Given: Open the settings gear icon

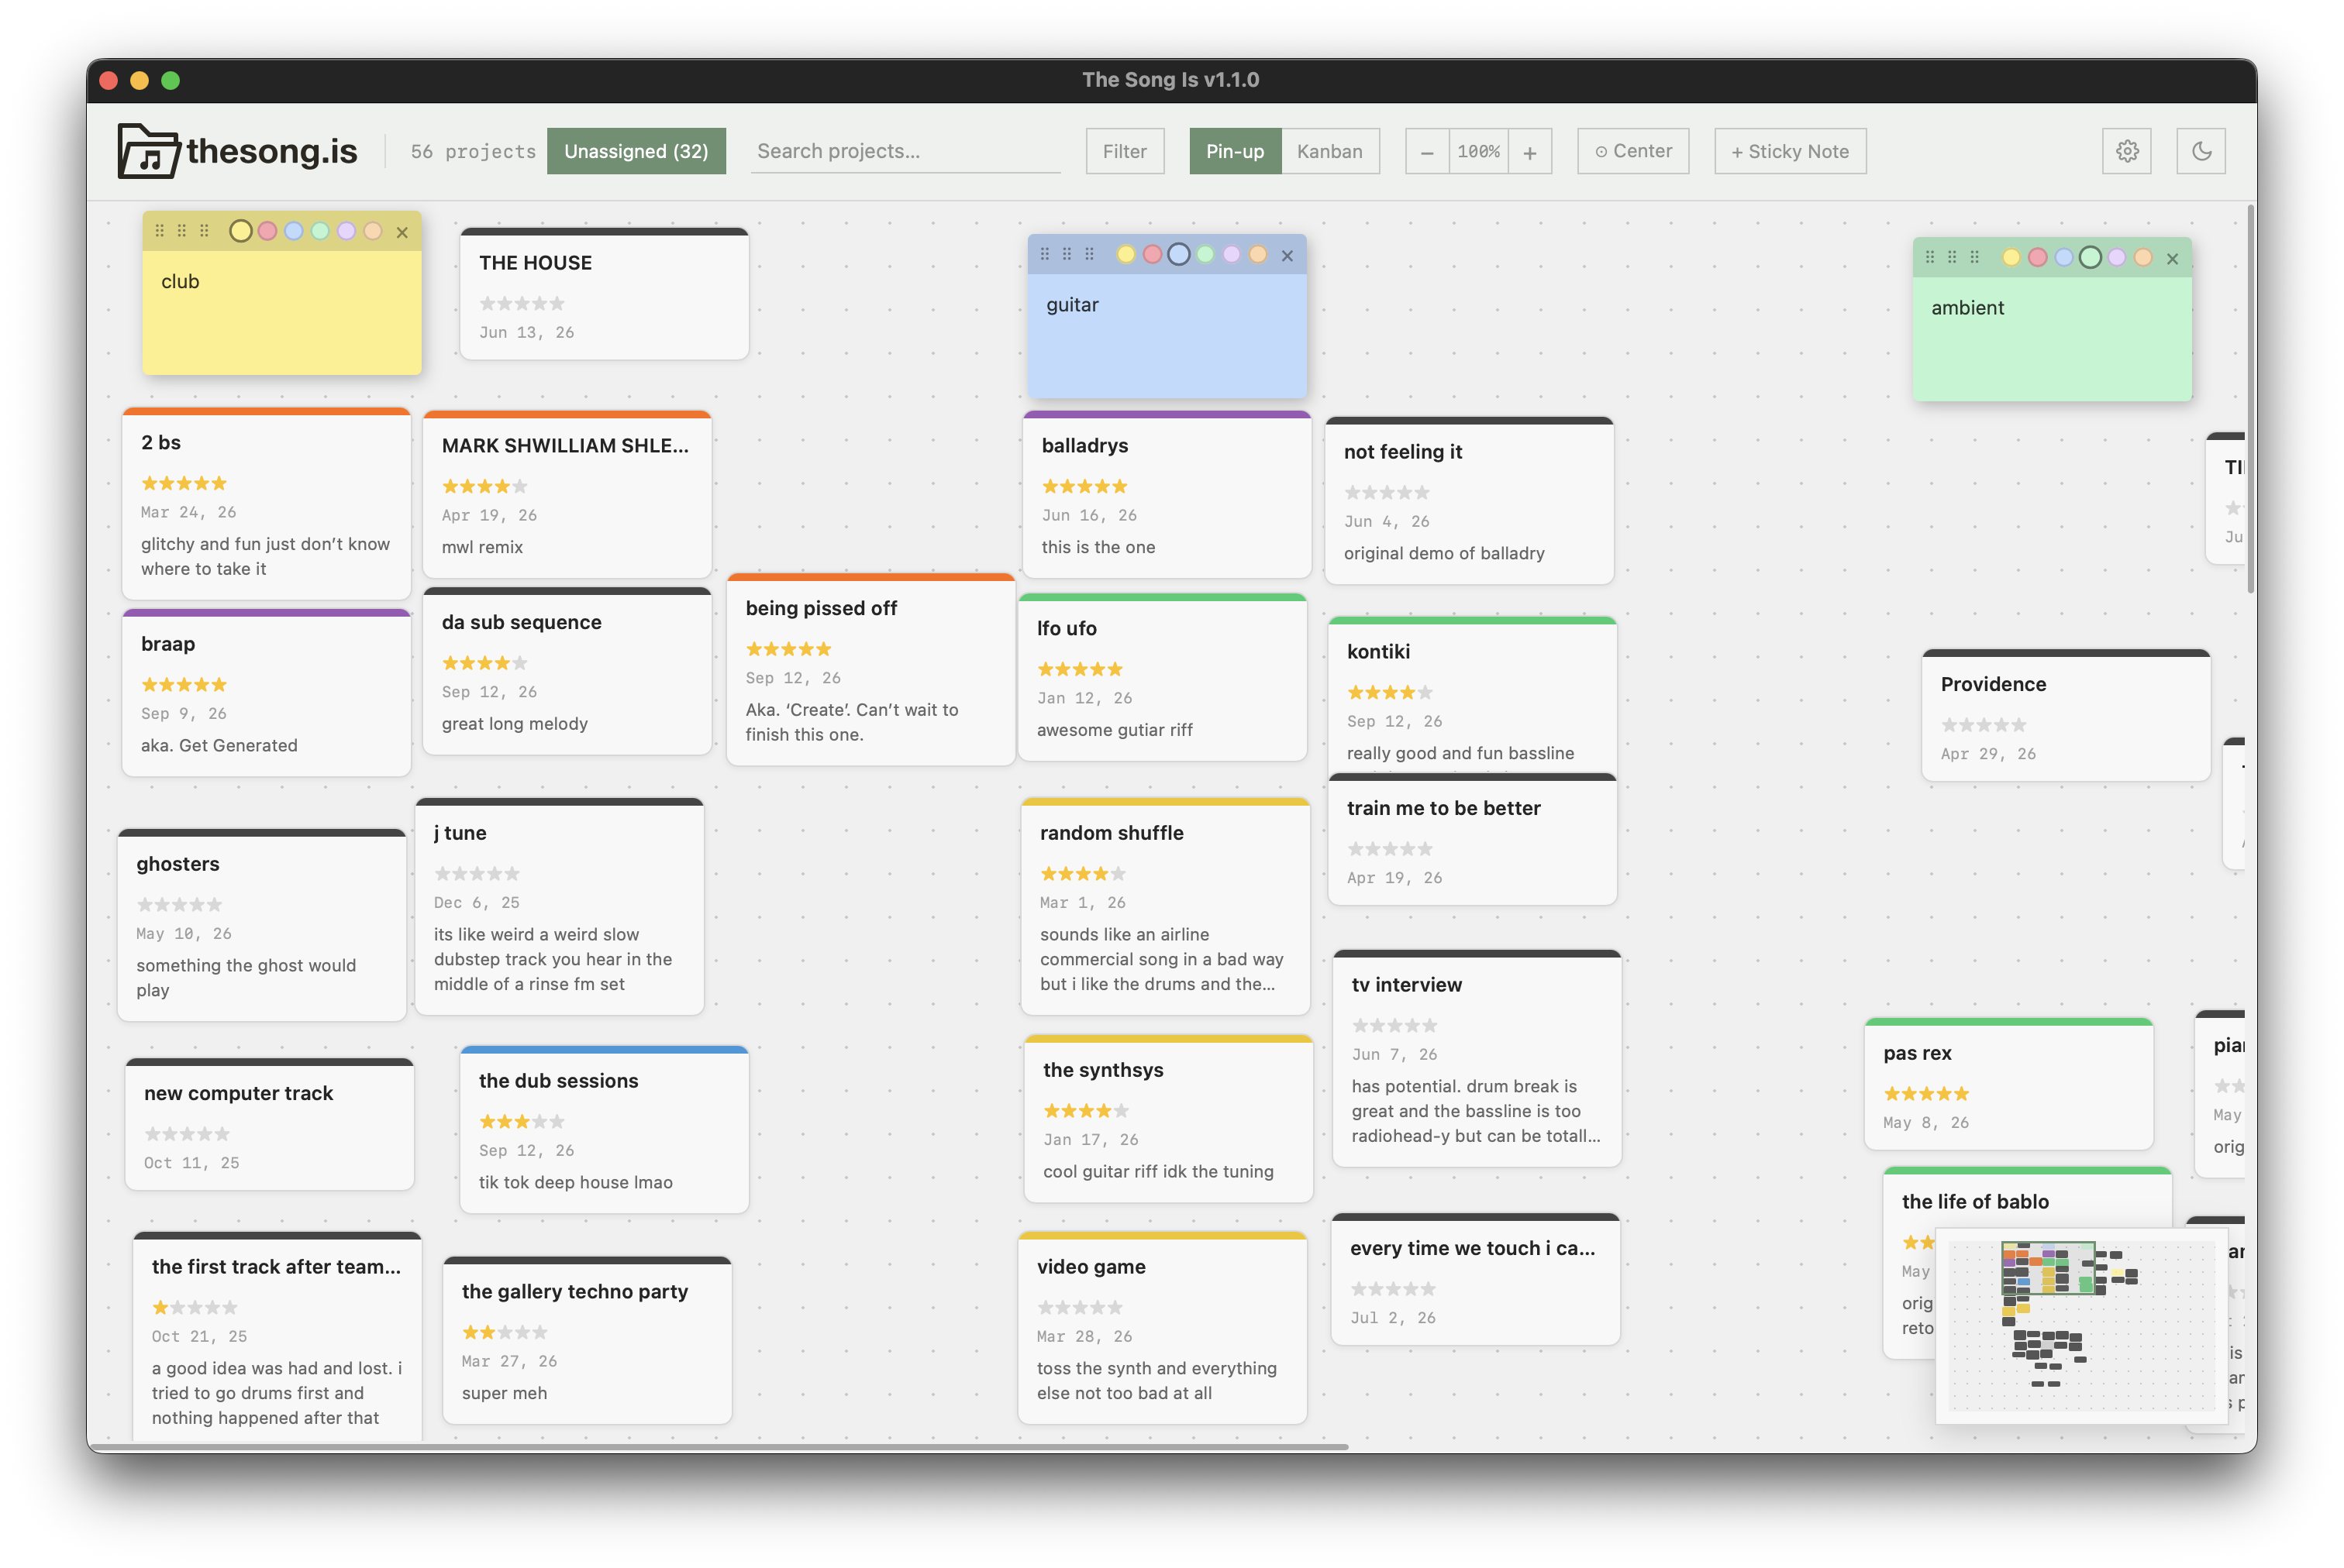Looking at the screenshot, I should (x=2126, y=151).
